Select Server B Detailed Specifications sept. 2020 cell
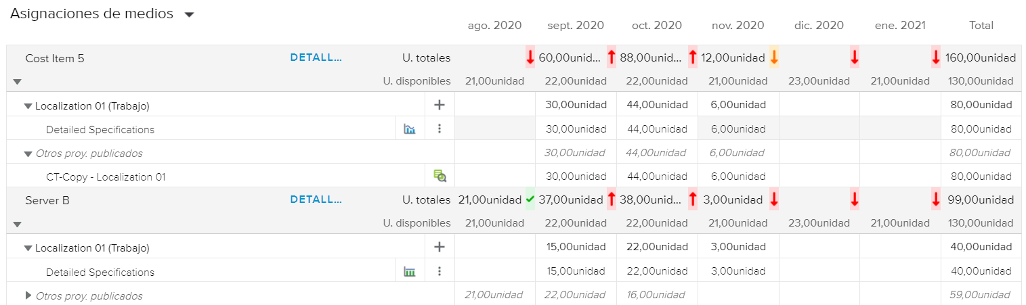Screen dimensions: 1026x305 pyautogui.click(x=576, y=271)
